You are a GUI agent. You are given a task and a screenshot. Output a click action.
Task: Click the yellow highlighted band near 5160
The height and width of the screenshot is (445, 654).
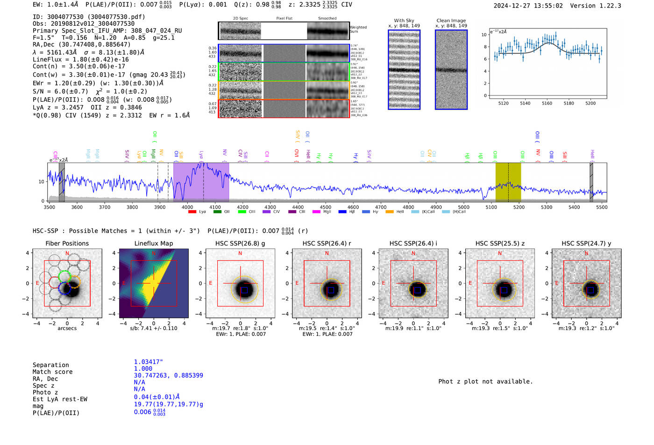coord(508,182)
